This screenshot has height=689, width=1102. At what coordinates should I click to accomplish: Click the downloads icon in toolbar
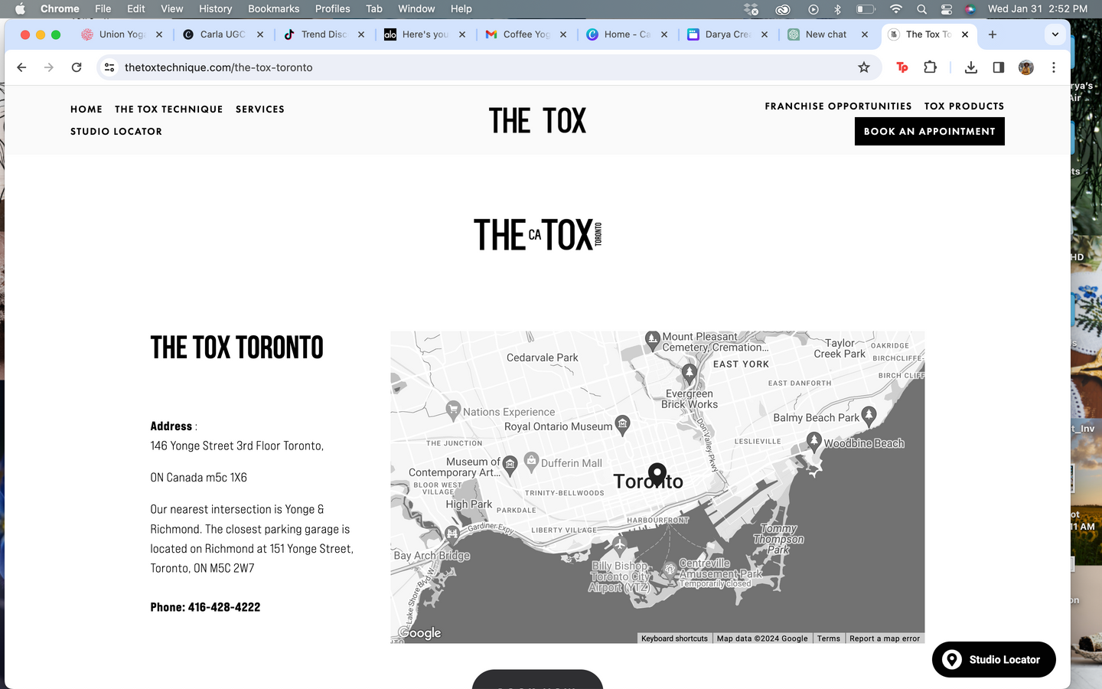coord(970,67)
